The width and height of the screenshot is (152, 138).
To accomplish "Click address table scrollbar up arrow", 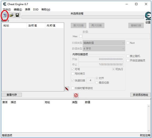I will coord(149,107).
